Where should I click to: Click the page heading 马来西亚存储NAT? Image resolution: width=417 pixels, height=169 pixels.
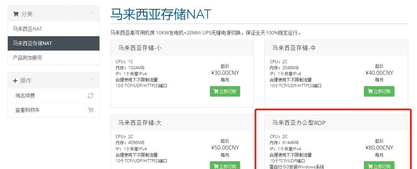(161, 14)
